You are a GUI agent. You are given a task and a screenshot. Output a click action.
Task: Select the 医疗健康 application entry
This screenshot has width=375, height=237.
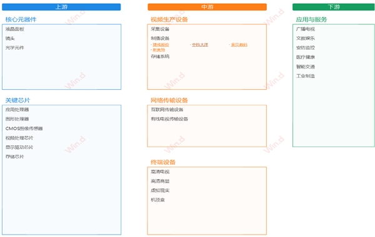coord(306,57)
